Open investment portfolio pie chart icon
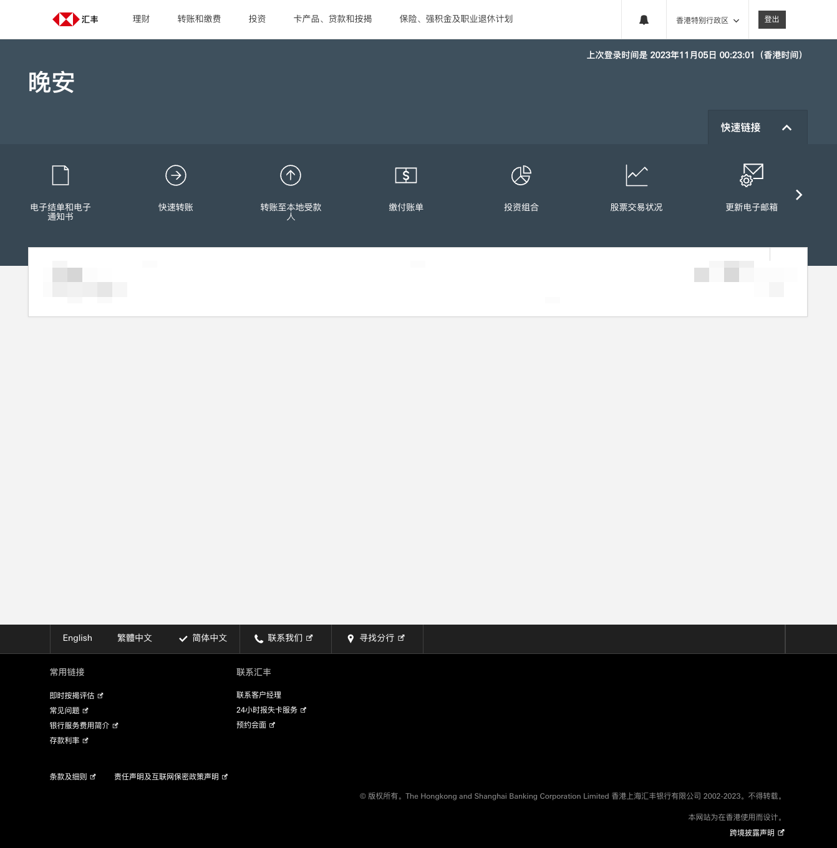The image size is (837, 848). click(x=521, y=175)
